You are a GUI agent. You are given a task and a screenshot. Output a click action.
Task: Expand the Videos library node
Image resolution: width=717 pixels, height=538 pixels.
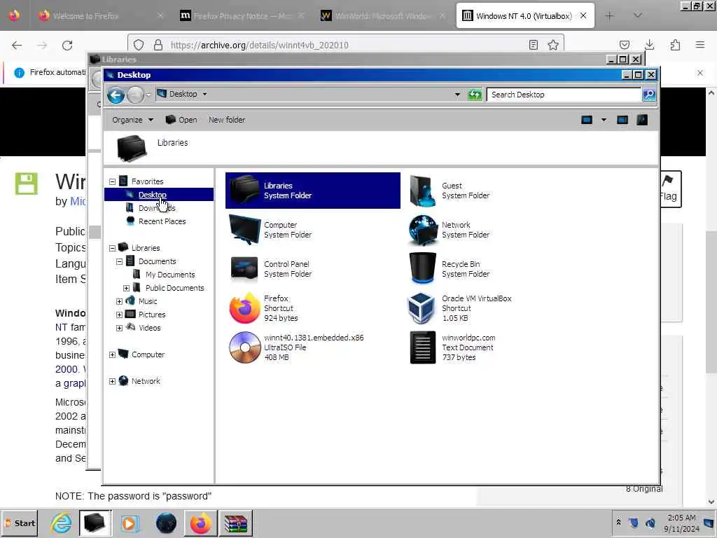[x=119, y=328]
